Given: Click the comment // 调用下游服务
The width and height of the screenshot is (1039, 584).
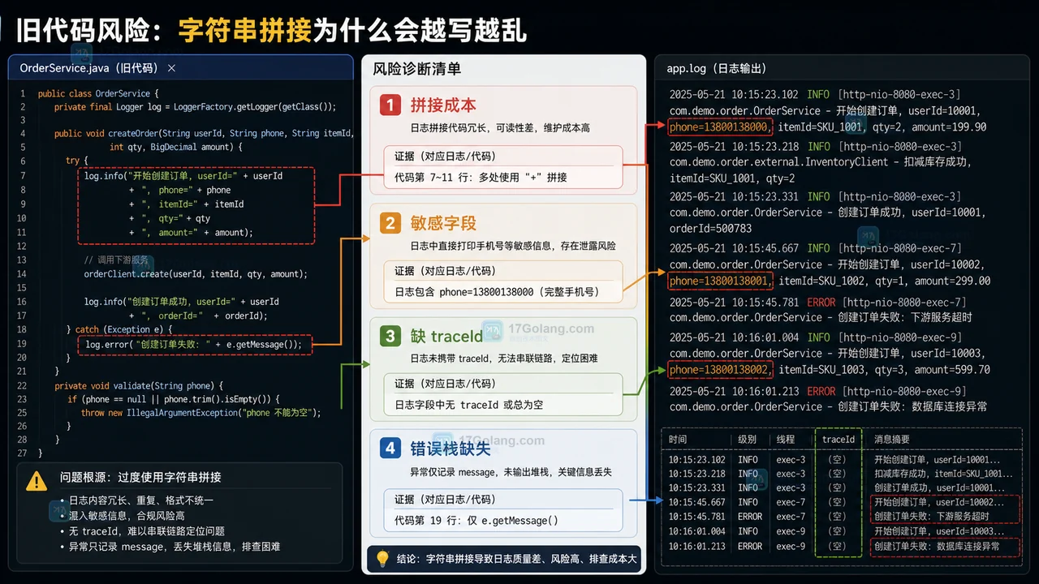Looking at the screenshot, I should pyautogui.click(x=116, y=260).
